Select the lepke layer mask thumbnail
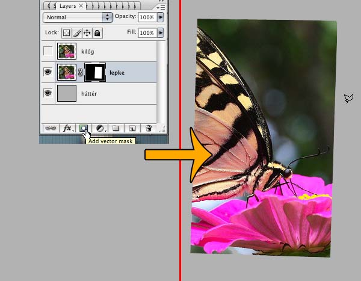This screenshot has width=361, height=281. pyautogui.click(x=95, y=73)
